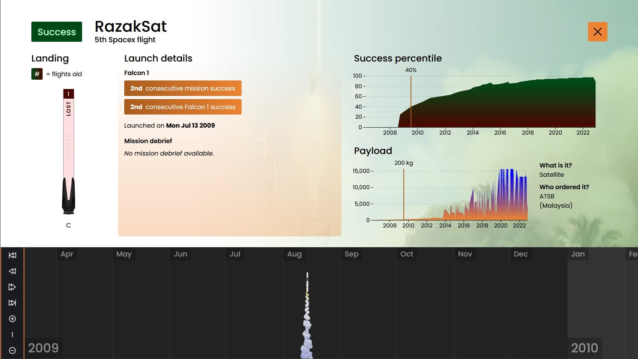Skip to last launch icon
This screenshot has width=638, height=359.
click(x=12, y=303)
